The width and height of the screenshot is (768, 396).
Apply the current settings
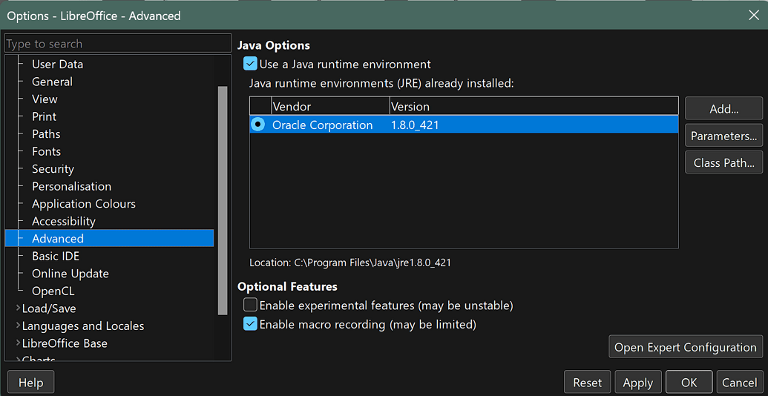tap(637, 383)
